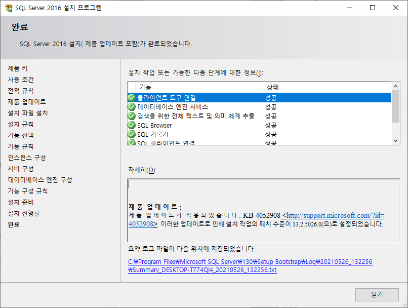Select the SQL Browser row
408x308 pixels.
[259, 125]
